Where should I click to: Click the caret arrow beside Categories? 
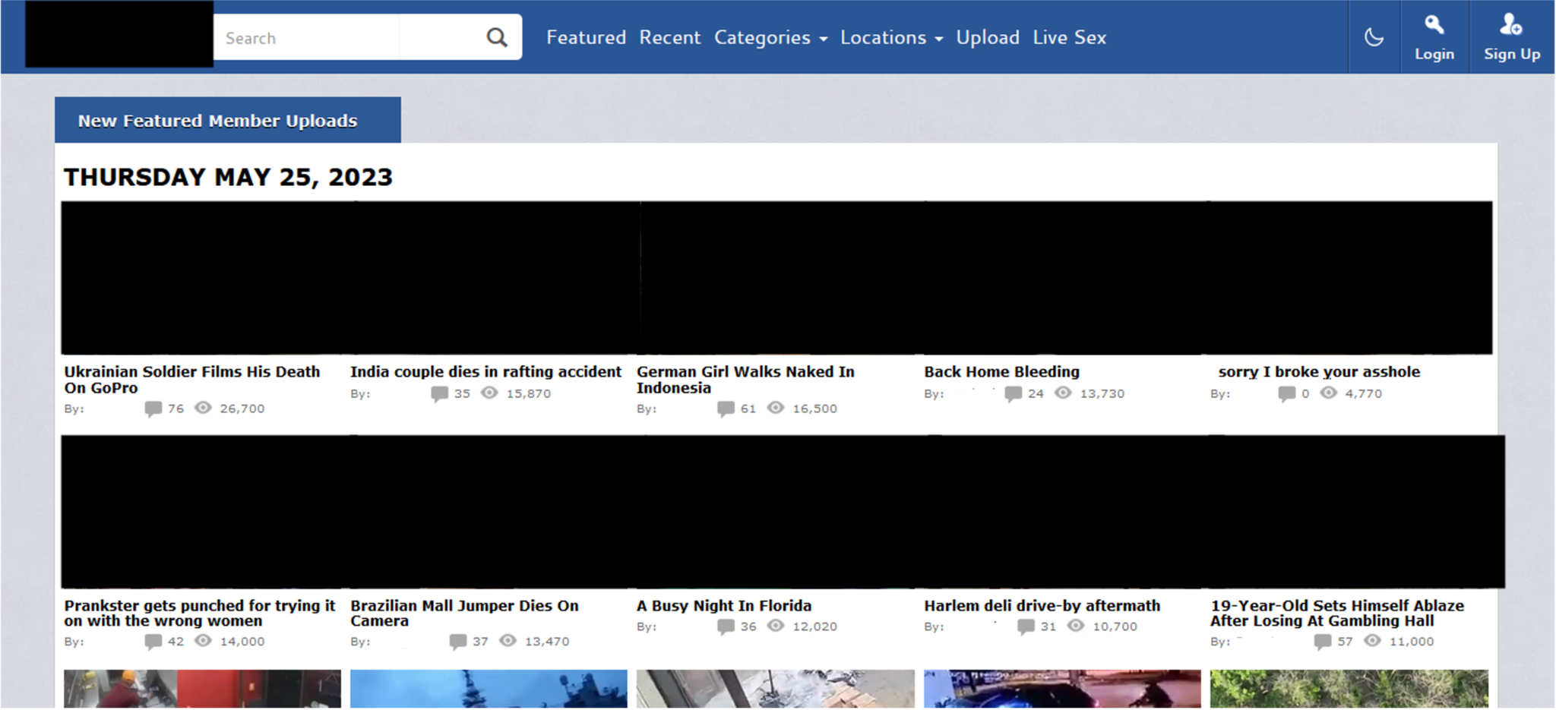click(823, 39)
